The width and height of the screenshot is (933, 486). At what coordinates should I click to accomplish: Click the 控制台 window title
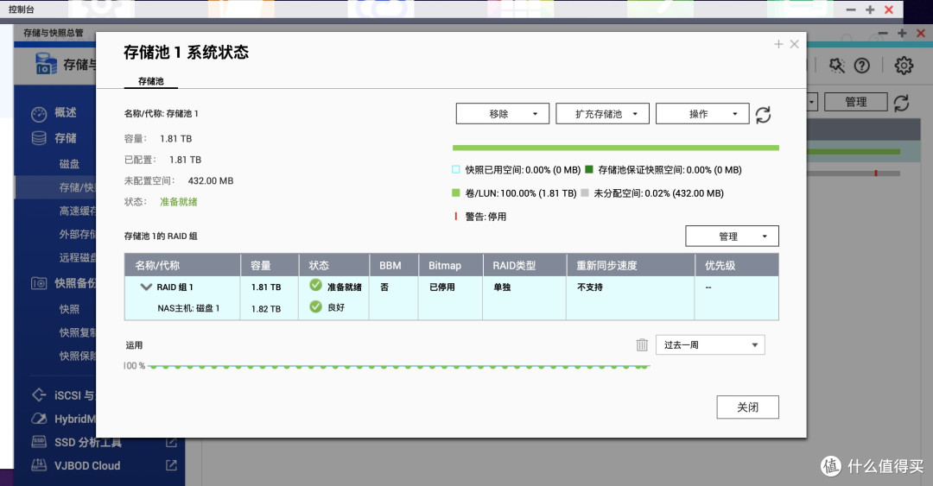click(x=22, y=9)
